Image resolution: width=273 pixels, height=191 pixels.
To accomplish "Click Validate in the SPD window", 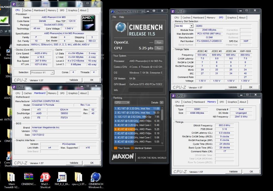I will [x=233, y=87].
